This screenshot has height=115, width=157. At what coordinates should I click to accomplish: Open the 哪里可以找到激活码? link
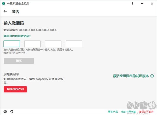(x=17, y=36)
